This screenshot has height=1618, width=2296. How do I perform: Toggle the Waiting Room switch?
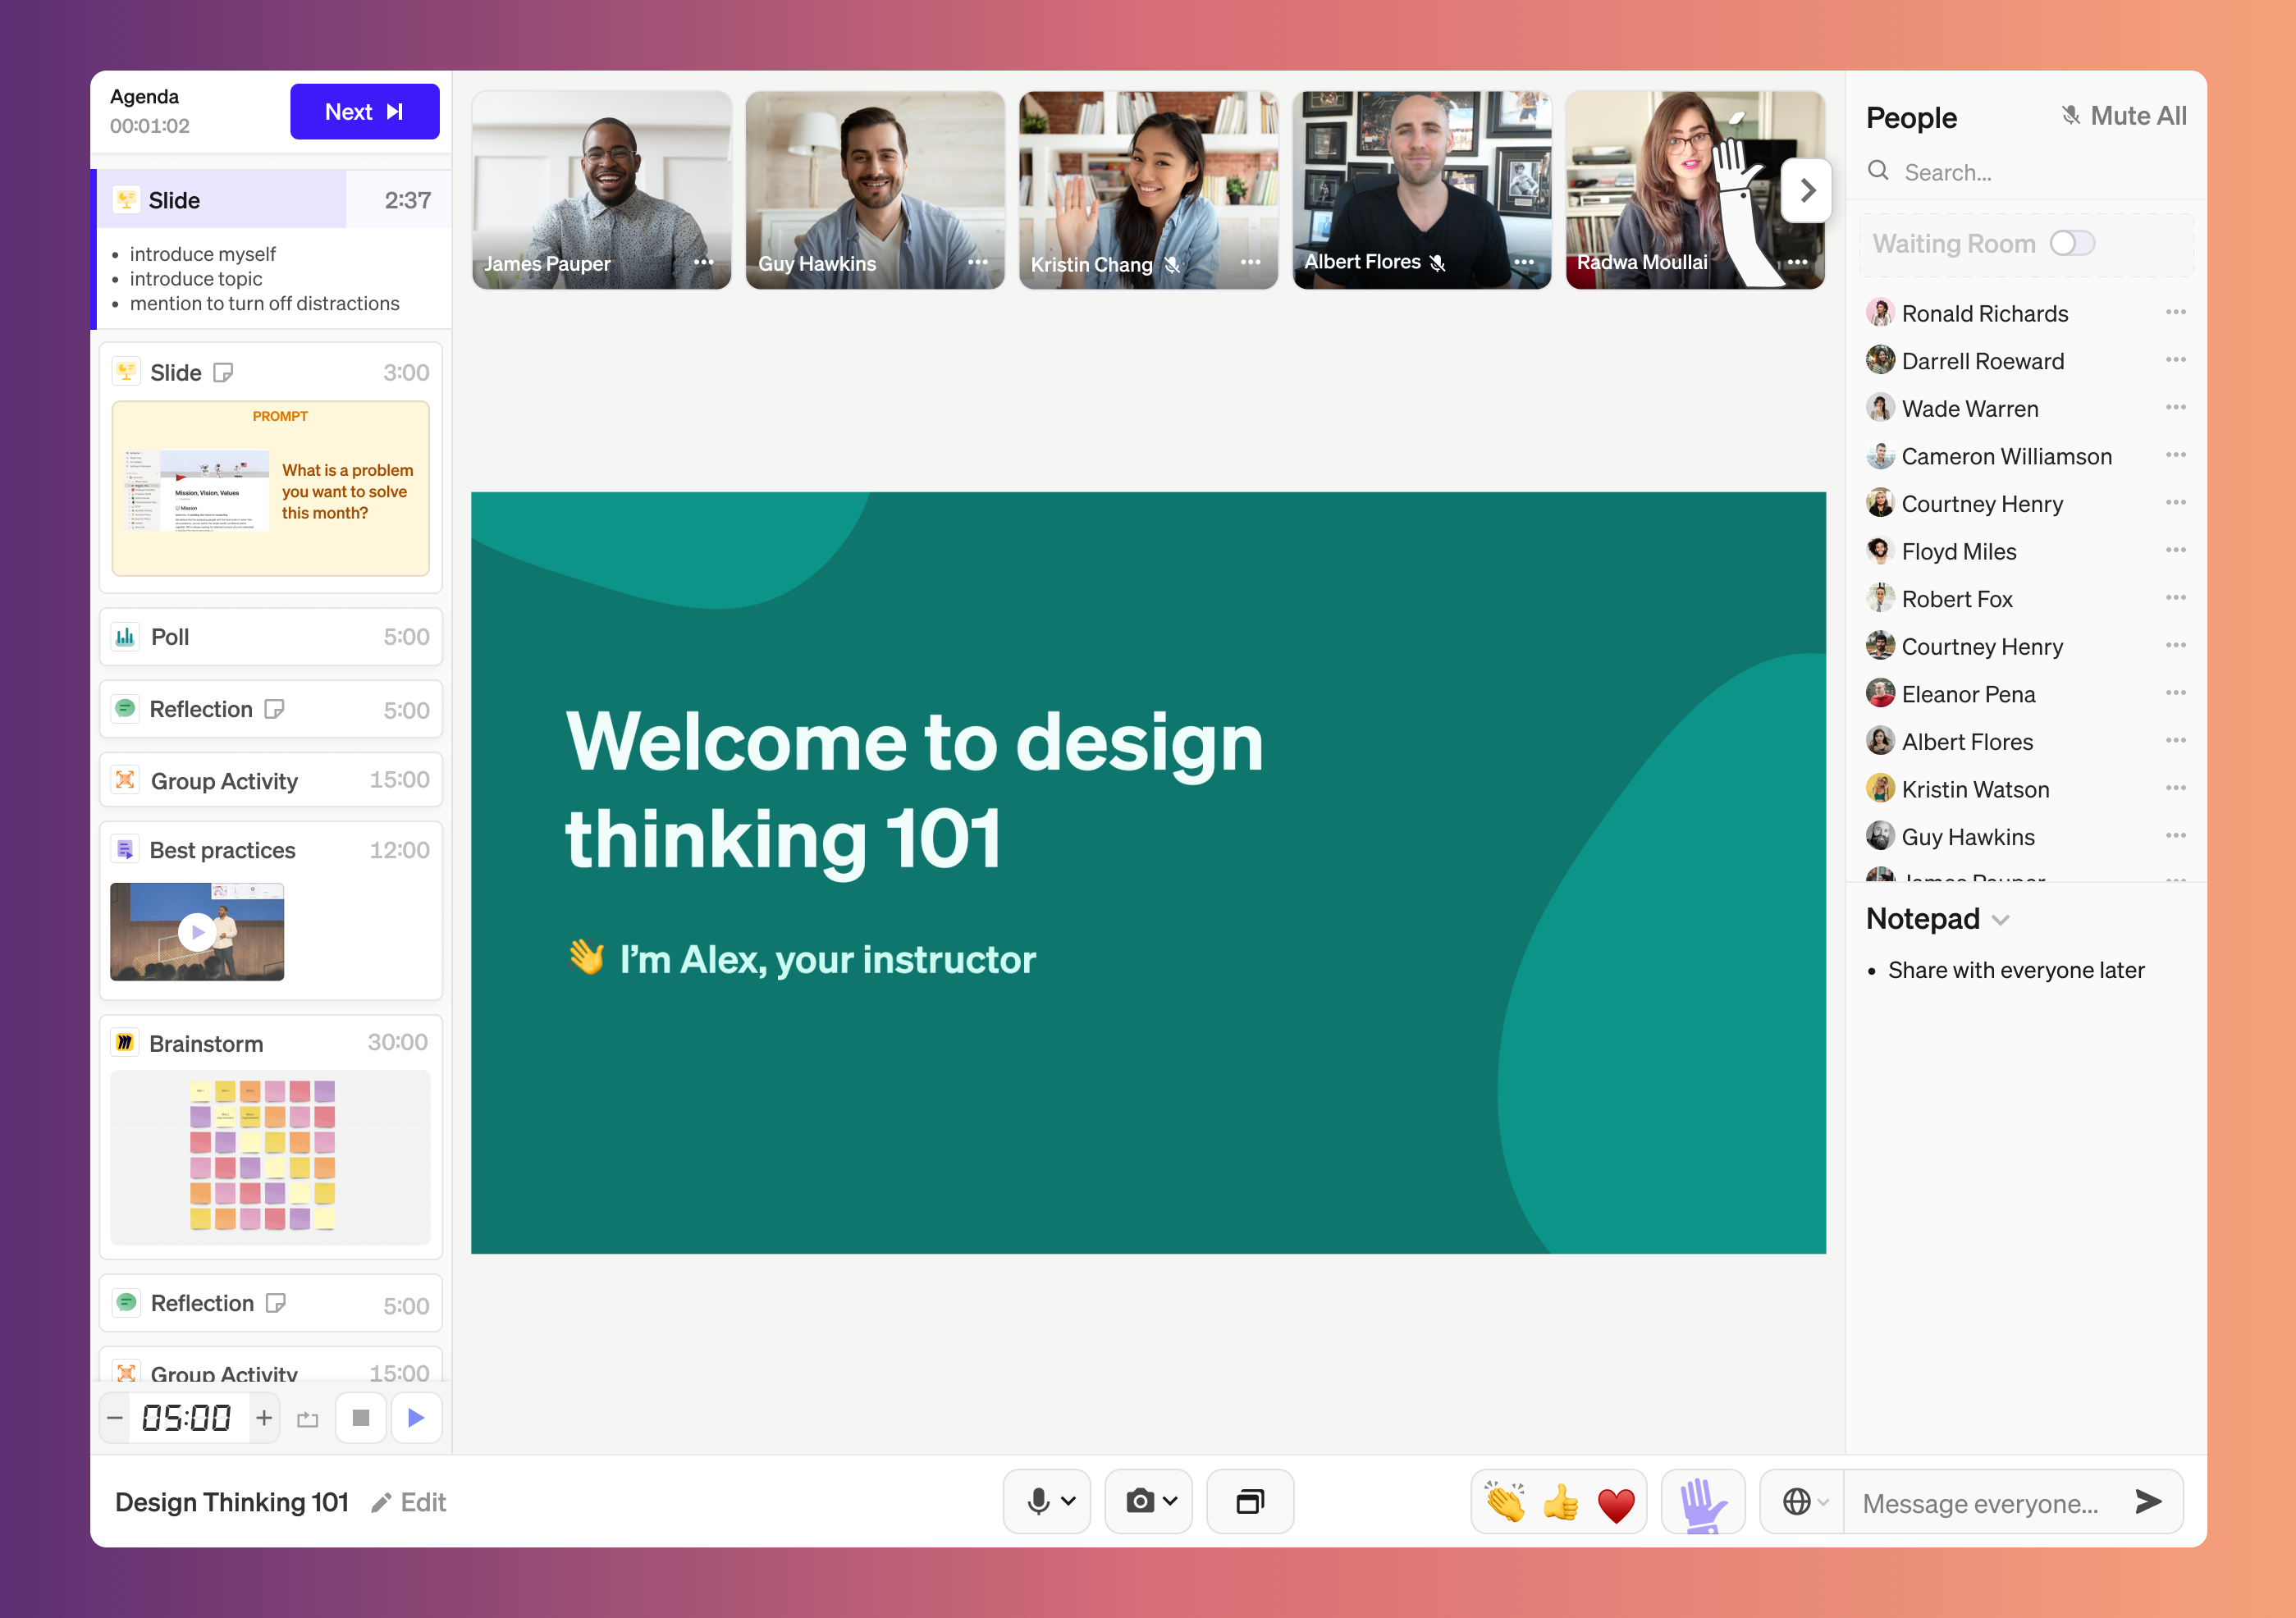pyautogui.click(x=2074, y=244)
